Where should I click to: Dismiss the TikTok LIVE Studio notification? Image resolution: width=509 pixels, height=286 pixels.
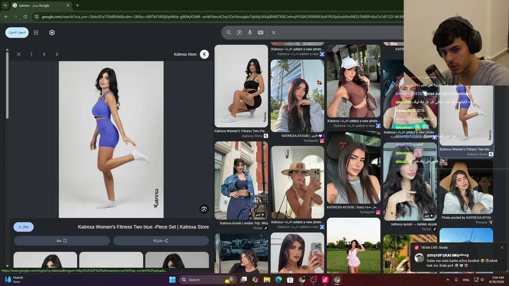pyautogui.click(x=502, y=247)
